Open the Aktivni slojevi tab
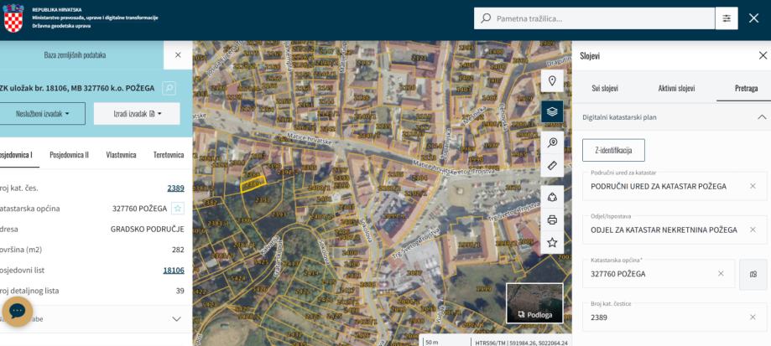 coord(670,87)
